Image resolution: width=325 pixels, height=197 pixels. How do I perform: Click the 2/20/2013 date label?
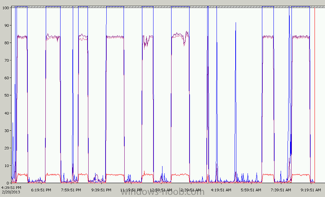[11, 192]
